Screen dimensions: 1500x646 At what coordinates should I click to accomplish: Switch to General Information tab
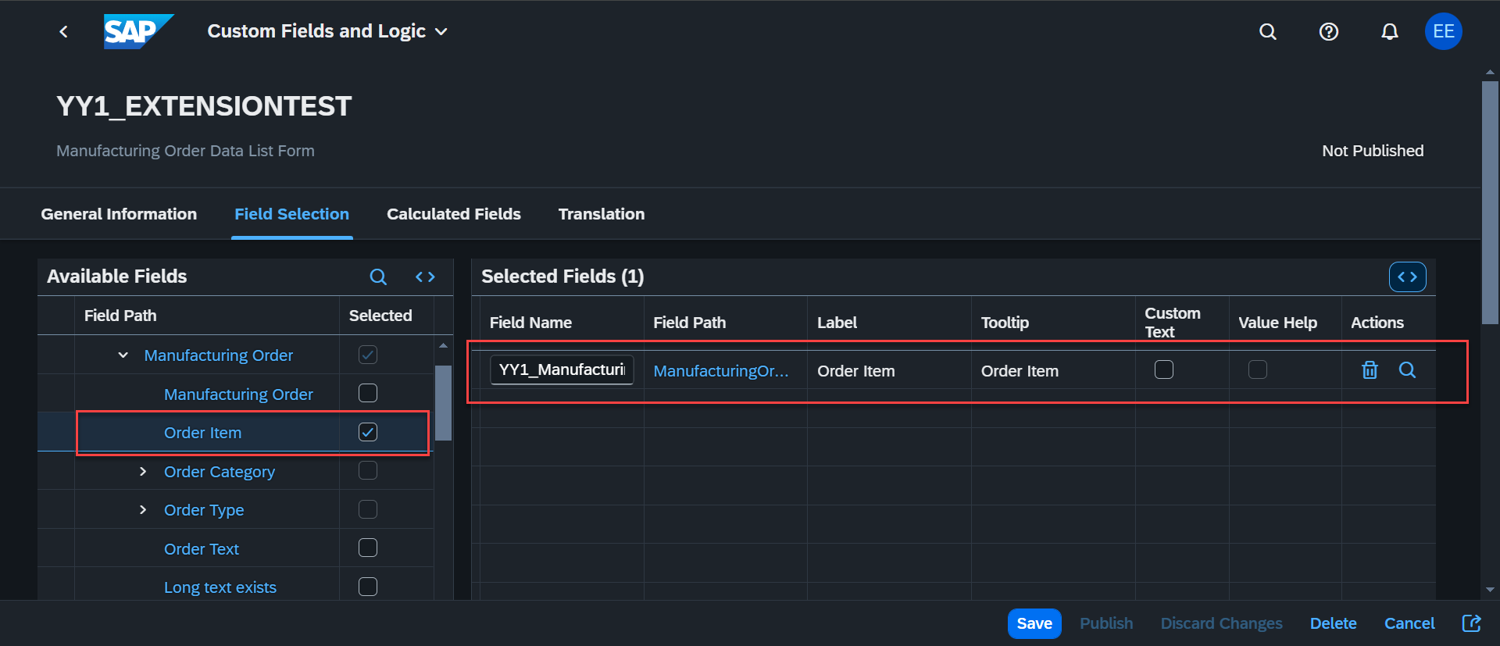[x=119, y=214]
